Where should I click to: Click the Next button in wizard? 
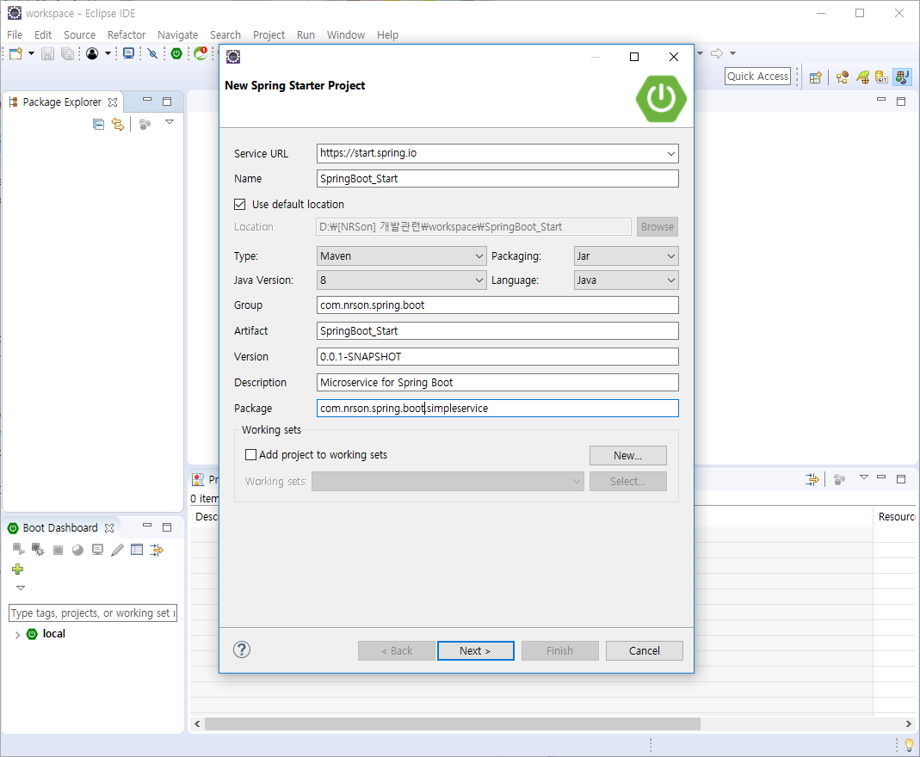475,651
